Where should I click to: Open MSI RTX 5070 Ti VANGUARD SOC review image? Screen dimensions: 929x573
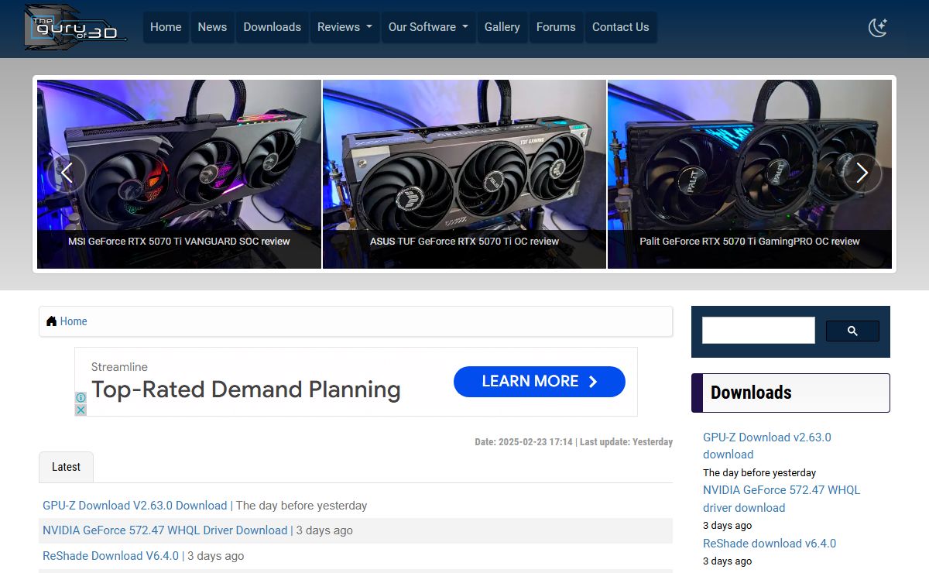(x=179, y=174)
